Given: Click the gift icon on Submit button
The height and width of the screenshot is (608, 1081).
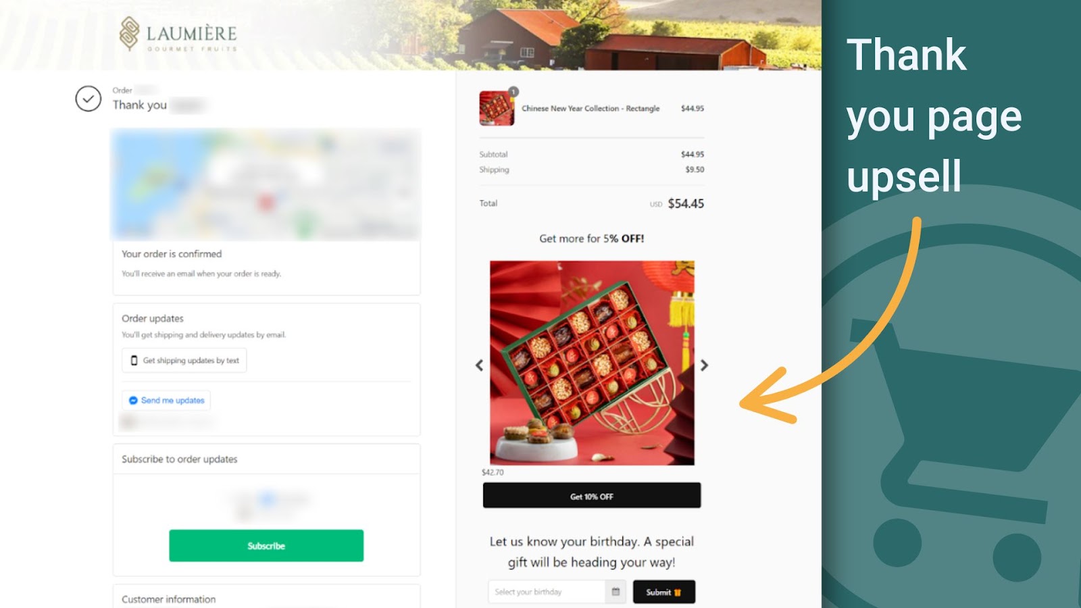Looking at the screenshot, I should tap(678, 592).
